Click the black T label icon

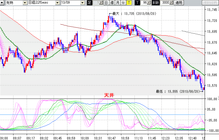[137, 3]
